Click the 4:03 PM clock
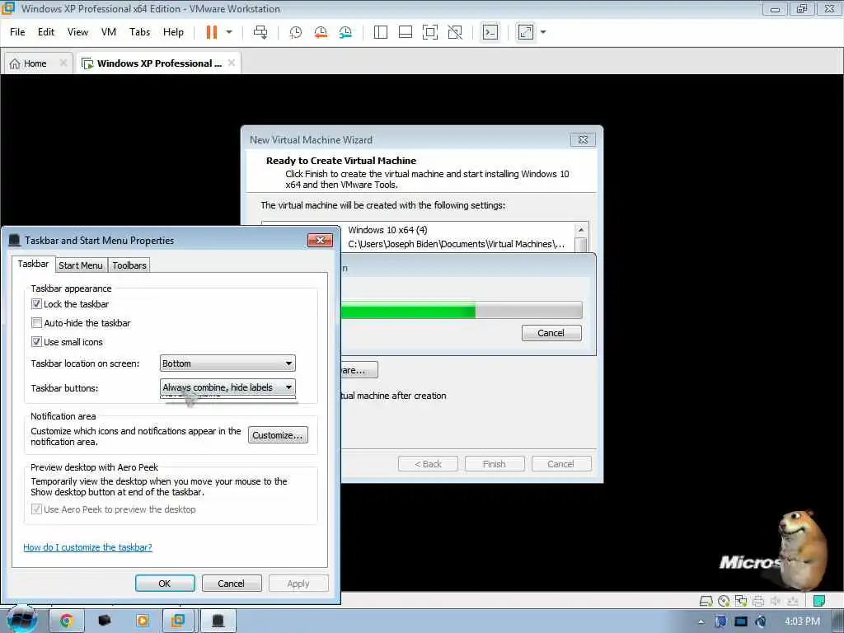 pyautogui.click(x=803, y=621)
